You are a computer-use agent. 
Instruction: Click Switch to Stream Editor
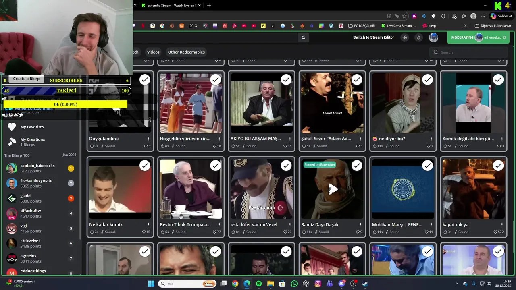(x=373, y=37)
